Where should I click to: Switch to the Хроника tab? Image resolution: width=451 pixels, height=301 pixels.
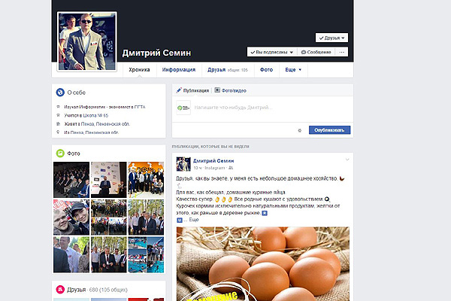[x=139, y=70]
